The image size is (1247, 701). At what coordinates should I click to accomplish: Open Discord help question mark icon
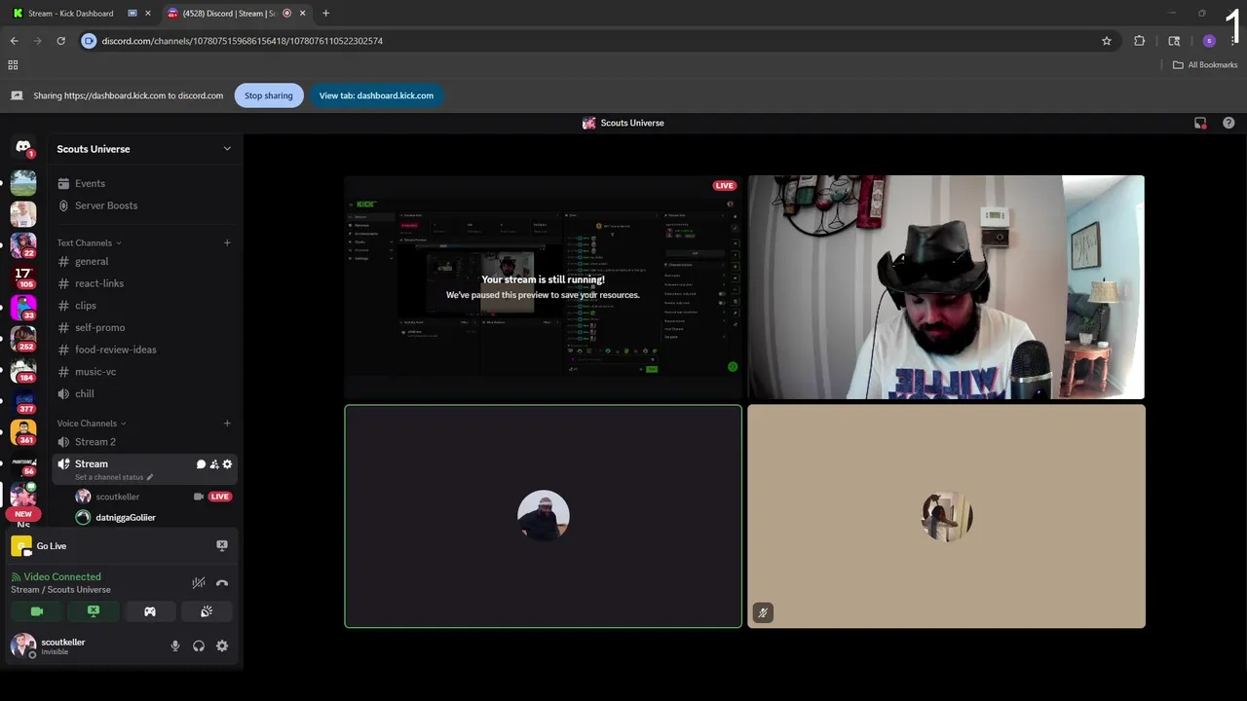[x=1228, y=123]
